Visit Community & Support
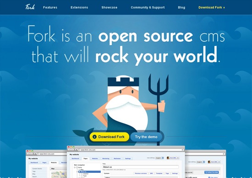 (x=148, y=7)
